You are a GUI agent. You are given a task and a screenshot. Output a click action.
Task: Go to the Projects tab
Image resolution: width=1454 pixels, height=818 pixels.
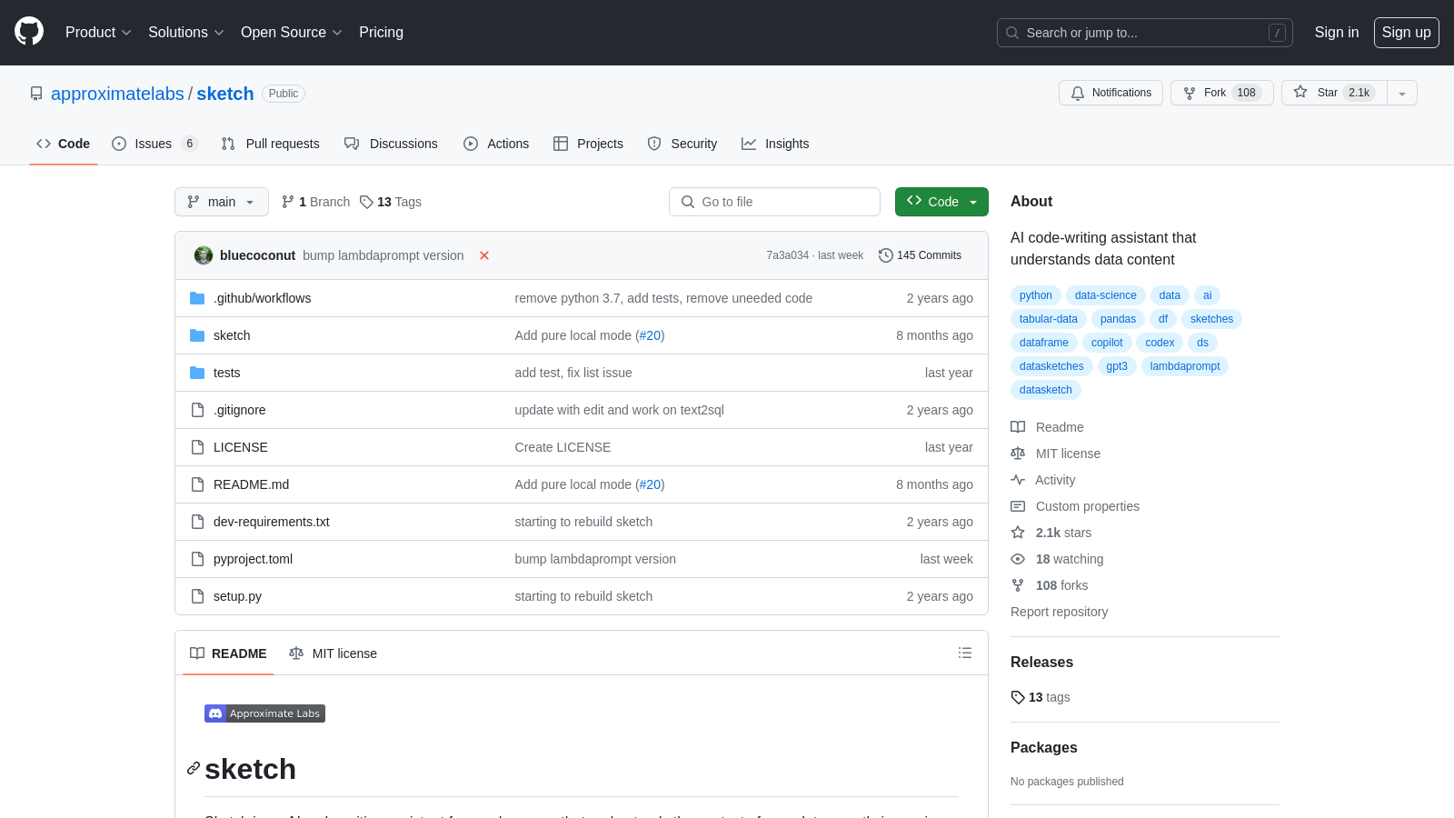[589, 144]
